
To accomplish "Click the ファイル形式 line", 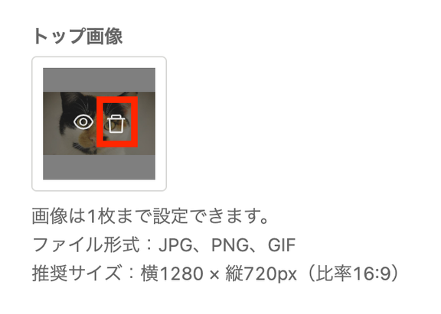I will tap(164, 244).
